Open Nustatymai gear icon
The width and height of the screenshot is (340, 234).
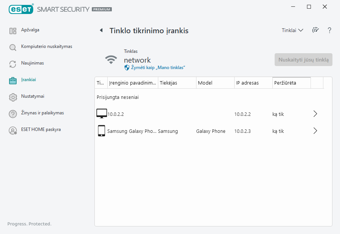13,97
